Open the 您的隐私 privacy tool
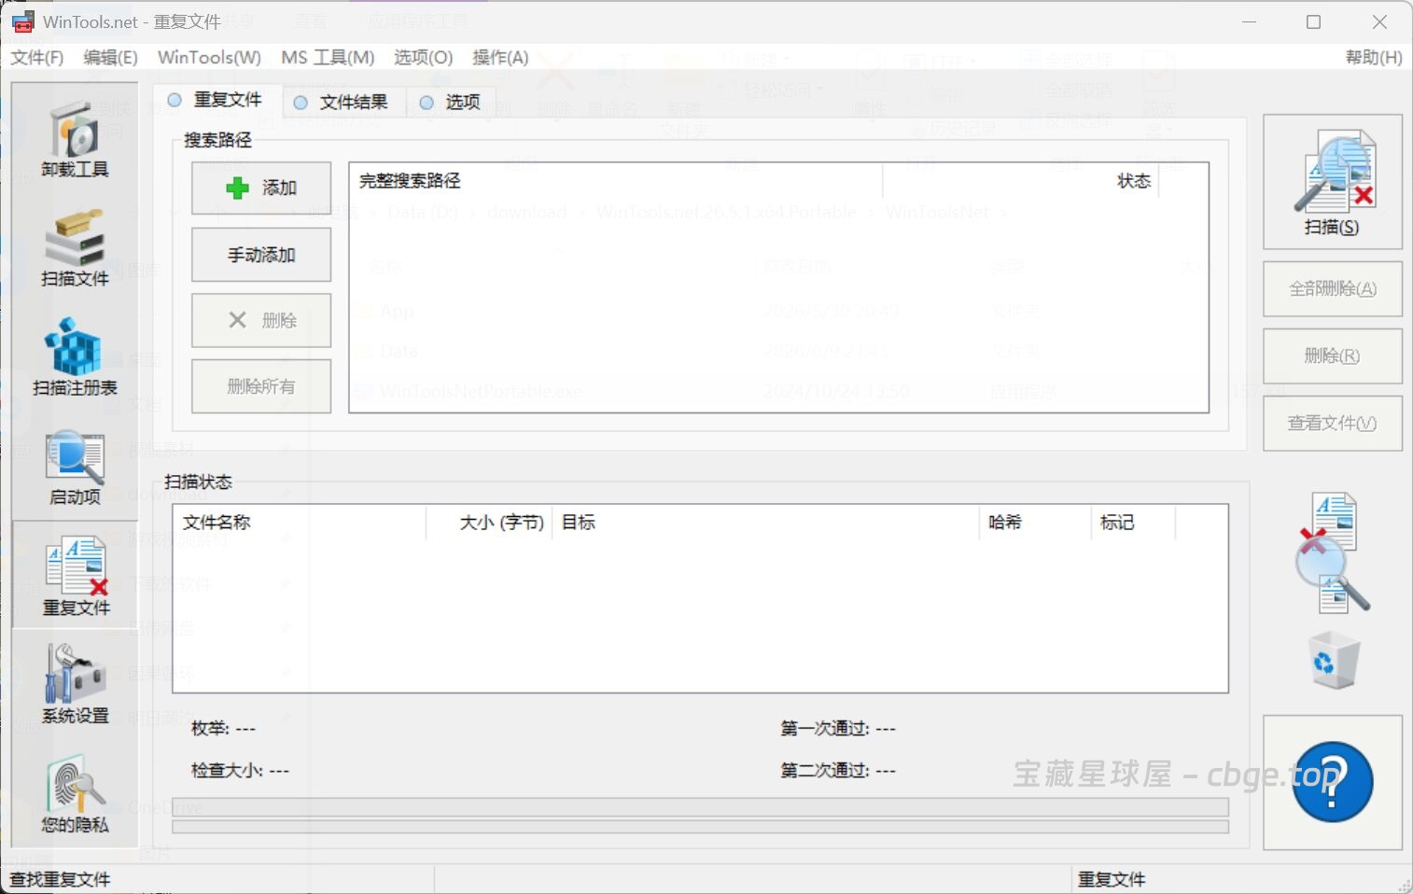 click(75, 795)
